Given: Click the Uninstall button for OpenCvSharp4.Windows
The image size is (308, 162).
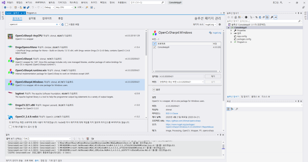Looking at the screenshot, I should point(213,76).
